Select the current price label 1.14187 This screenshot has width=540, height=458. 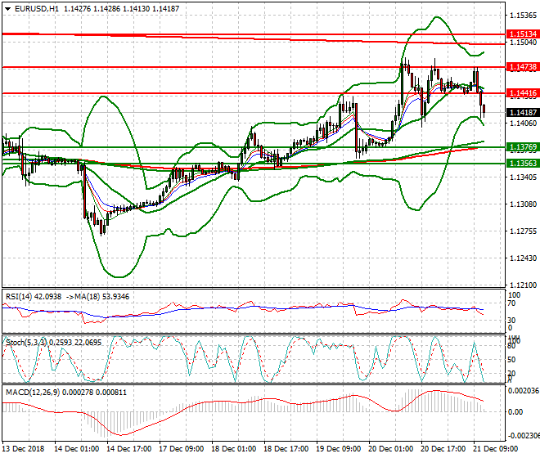(x=523, y=113)
